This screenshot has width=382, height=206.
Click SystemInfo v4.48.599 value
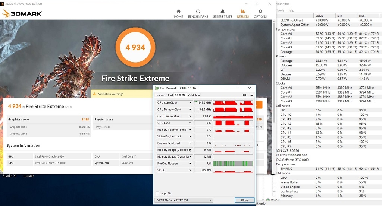tap(127, 163)
